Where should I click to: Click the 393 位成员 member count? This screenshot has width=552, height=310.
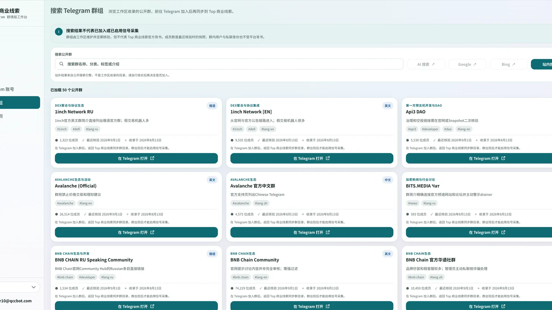(418, 214)
